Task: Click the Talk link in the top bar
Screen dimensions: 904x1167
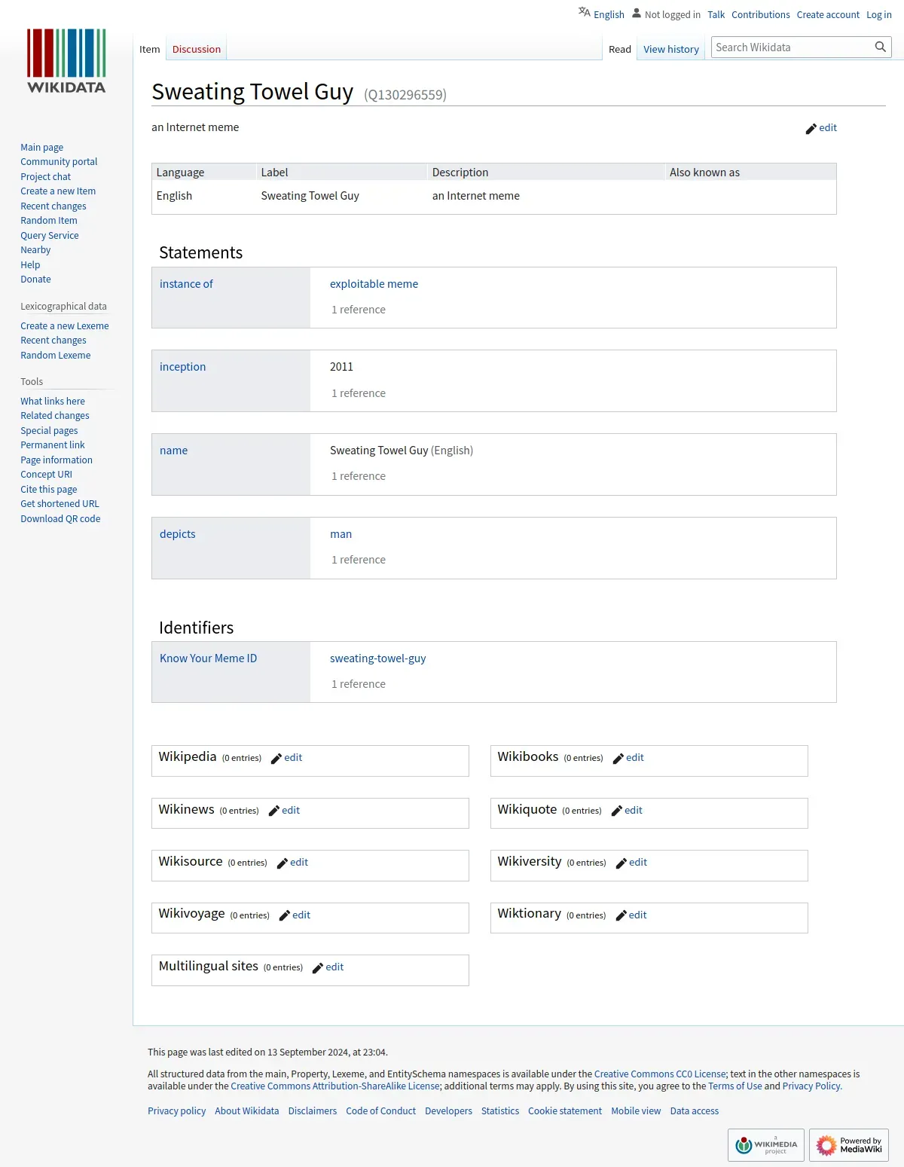Action: pyautogui.click(x=716, y=14)
